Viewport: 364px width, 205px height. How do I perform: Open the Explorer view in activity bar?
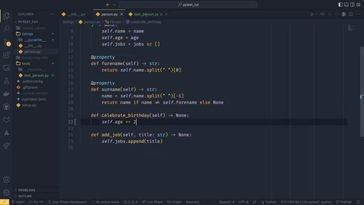click(x=6, y=16)
